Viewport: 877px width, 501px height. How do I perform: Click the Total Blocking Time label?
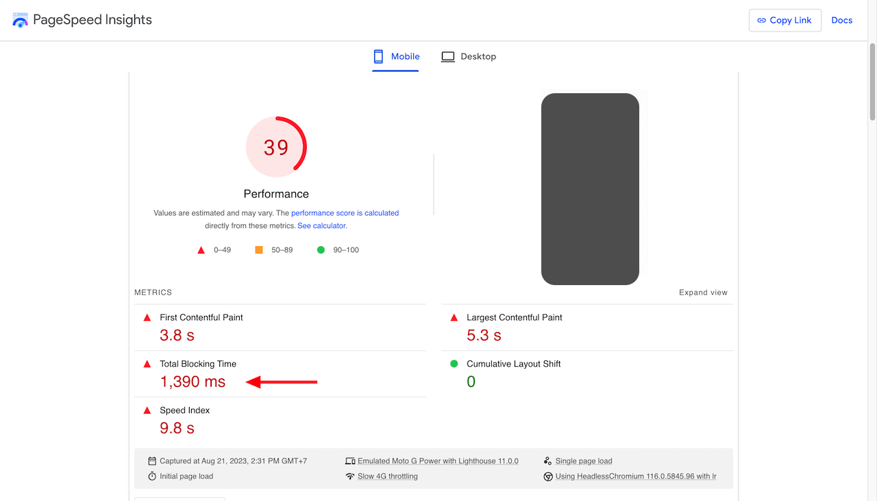198,364
